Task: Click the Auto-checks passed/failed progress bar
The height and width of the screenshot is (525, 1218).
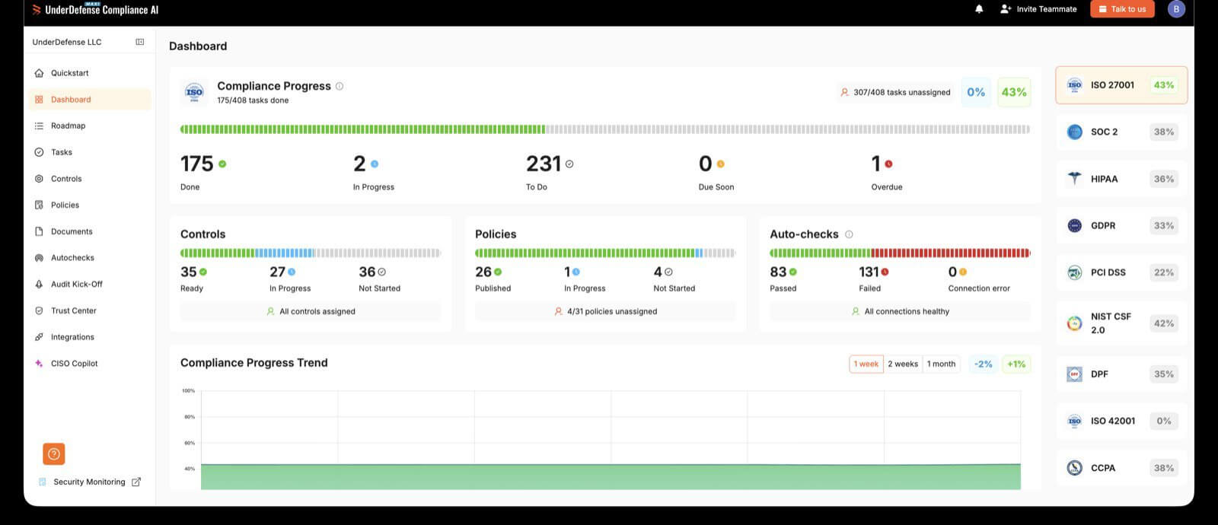Action: 900,253
